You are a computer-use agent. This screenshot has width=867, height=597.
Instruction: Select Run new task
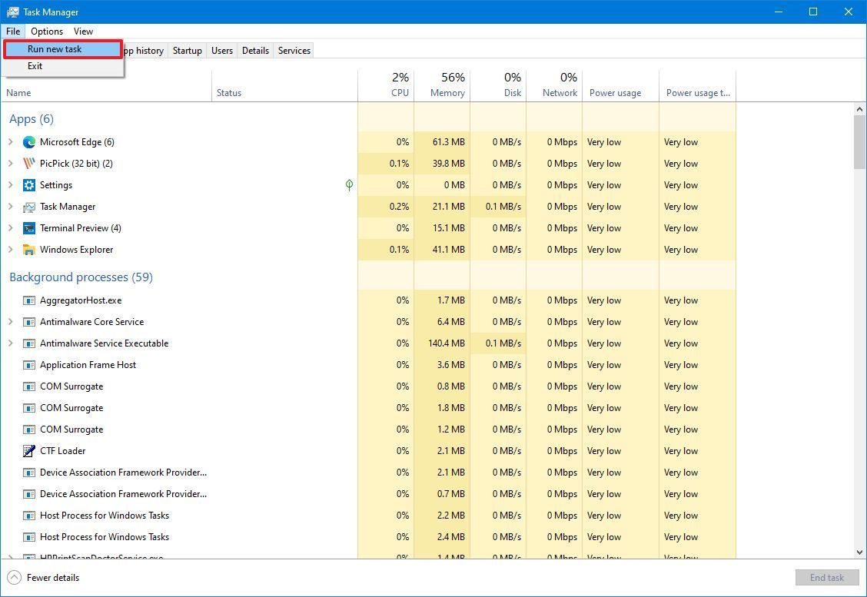(x=54, y=48)
